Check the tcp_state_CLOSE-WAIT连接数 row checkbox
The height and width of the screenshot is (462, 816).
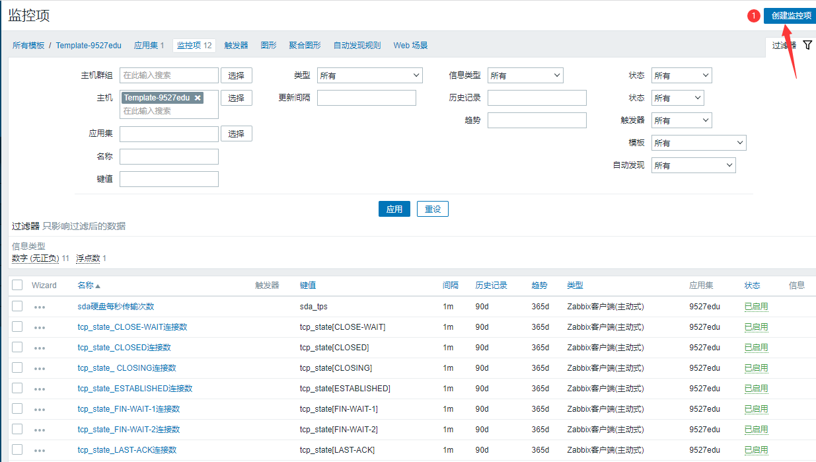17,327
